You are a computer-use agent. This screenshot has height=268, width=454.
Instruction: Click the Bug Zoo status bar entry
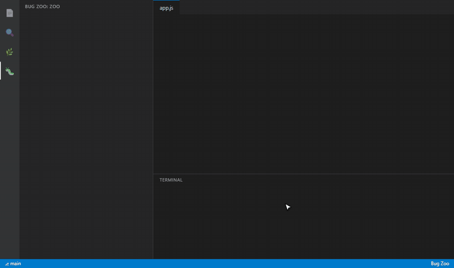440,264
